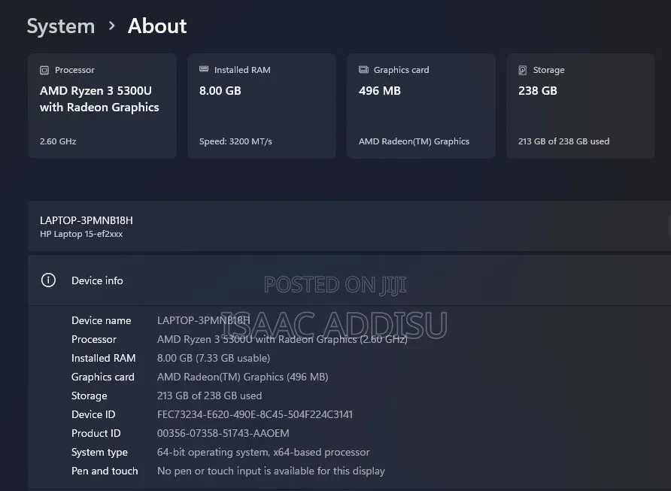Select No pen or touch input value

271,471
